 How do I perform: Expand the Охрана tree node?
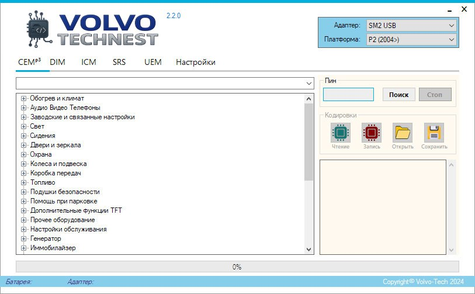pos(23,154)
